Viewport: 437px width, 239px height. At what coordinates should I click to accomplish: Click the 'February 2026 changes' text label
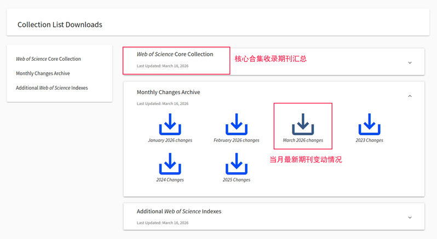pyautogui.click(x=236, y=141)
